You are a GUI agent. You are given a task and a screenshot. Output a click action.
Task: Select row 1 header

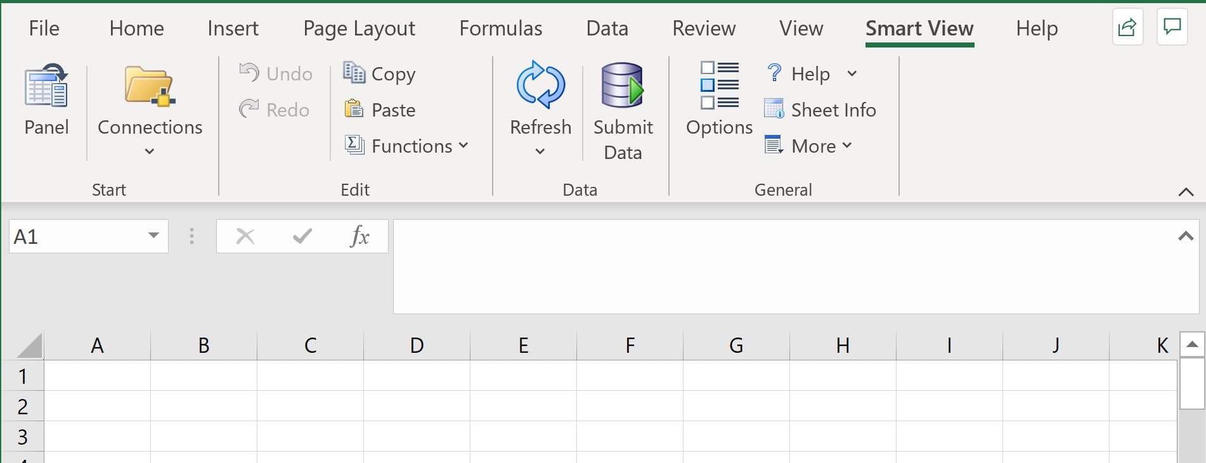(22, 376)
